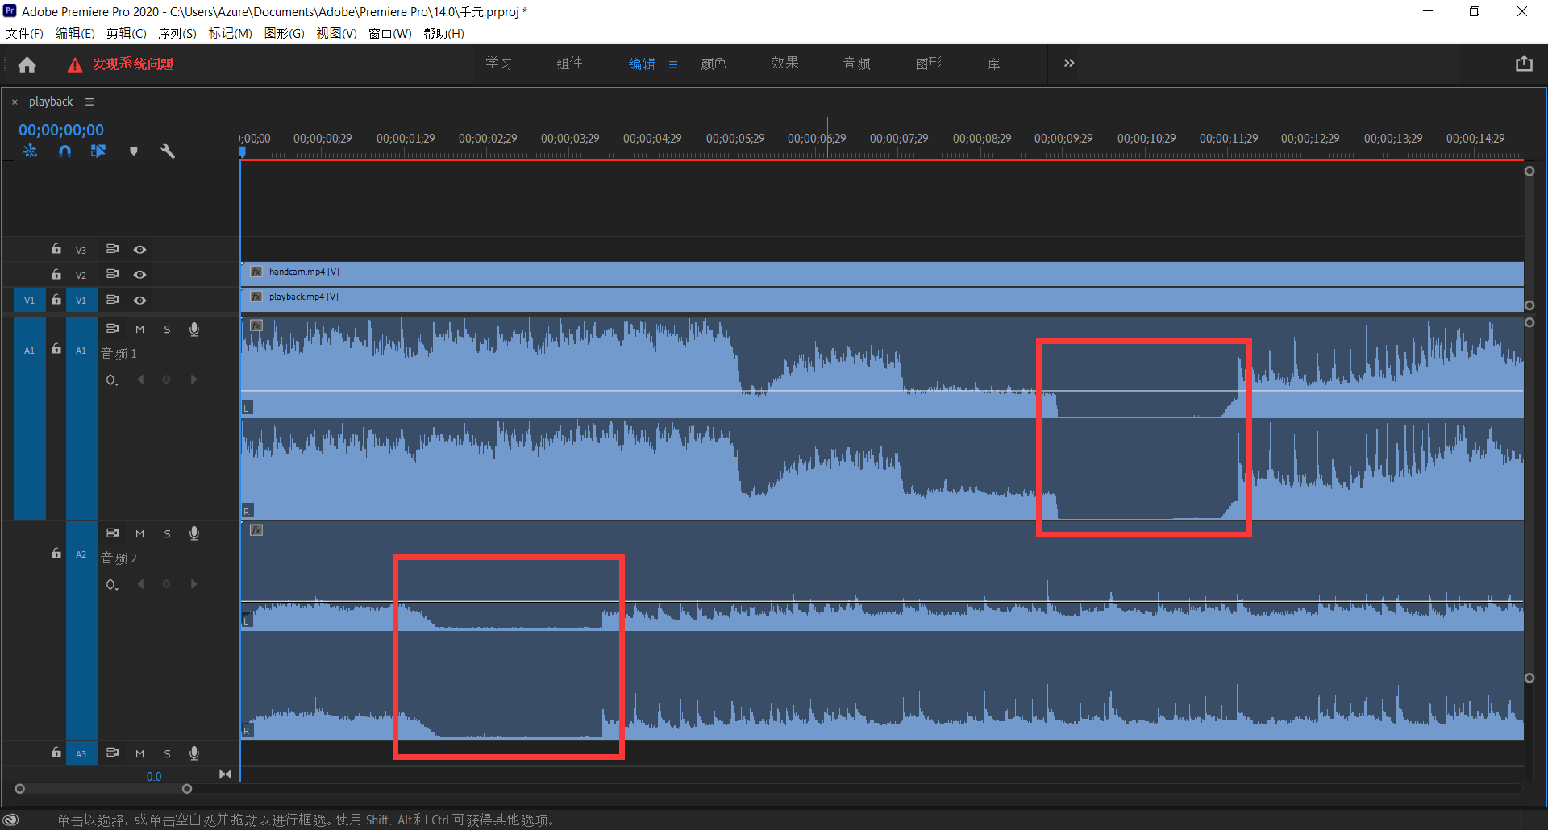This screenshot has width=1548, height=830.
Task: Switch to the 颜色 workspace tab
Action: coord(713,64)
